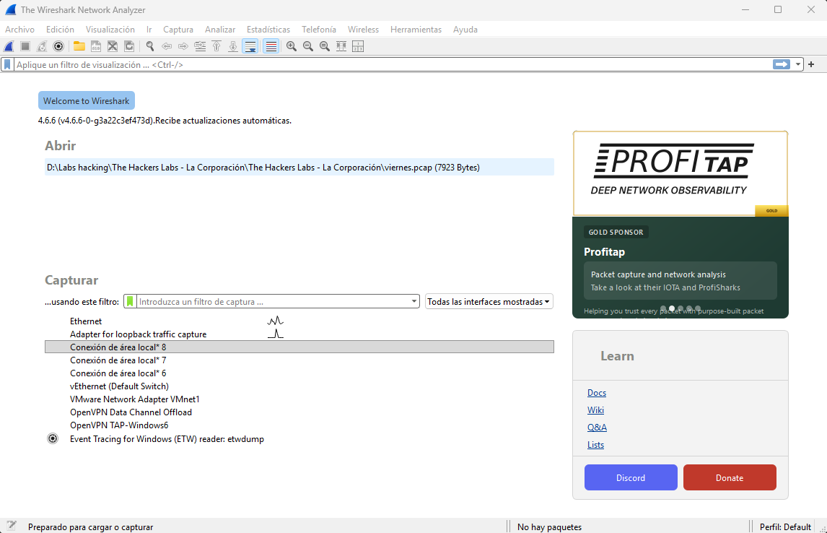This screenshot has width=827, height=533.
Task: Open the Telefonía menu
Action: pyautogui.click(x=318, y=30)
